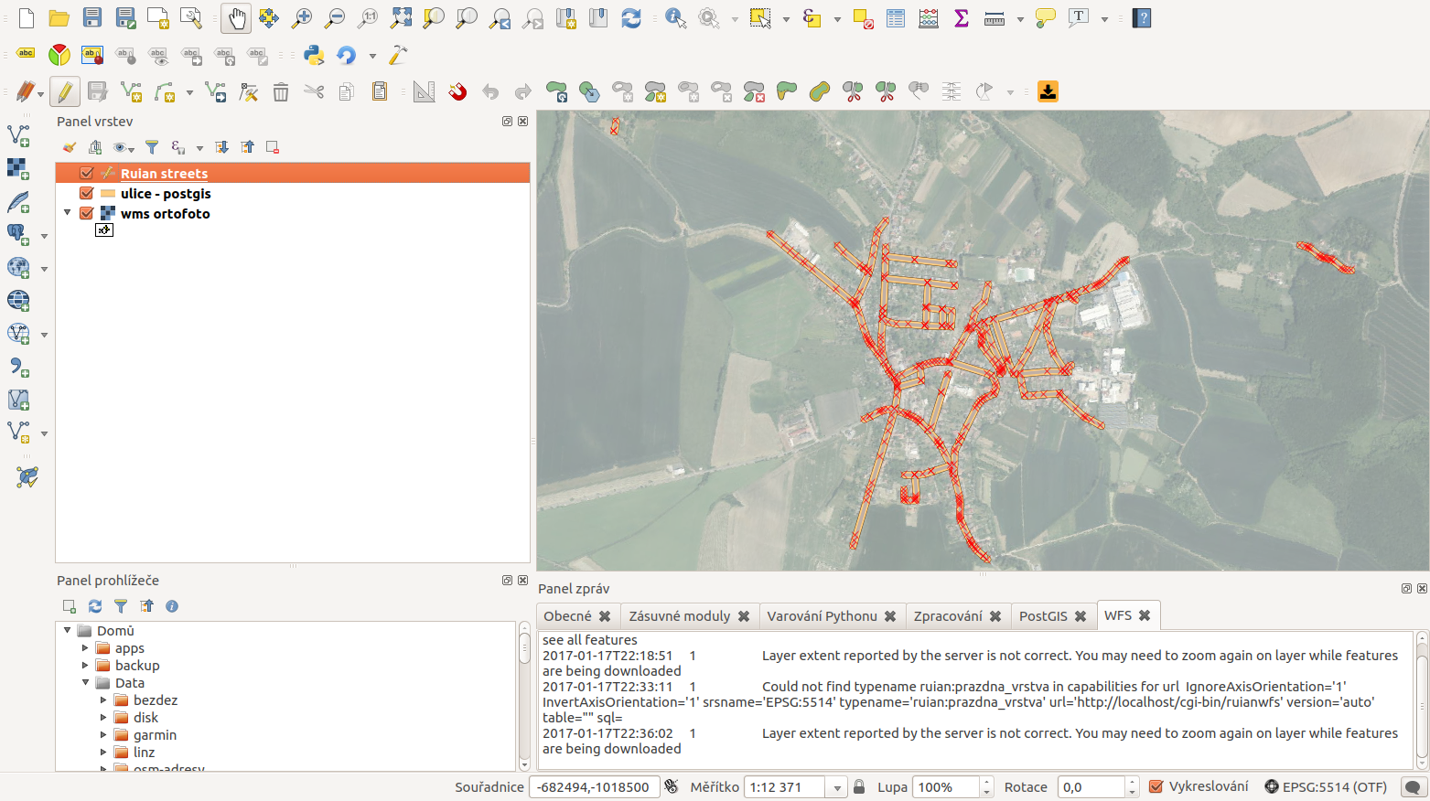Click the Delete Selected trash icon
Image resolution: width=1430 pixels, height=801 pixels.
(281, 91)
